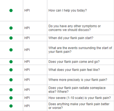114x111 pixels.
Task: Click HPI label in 'How can I help' row
Action: 27,10
